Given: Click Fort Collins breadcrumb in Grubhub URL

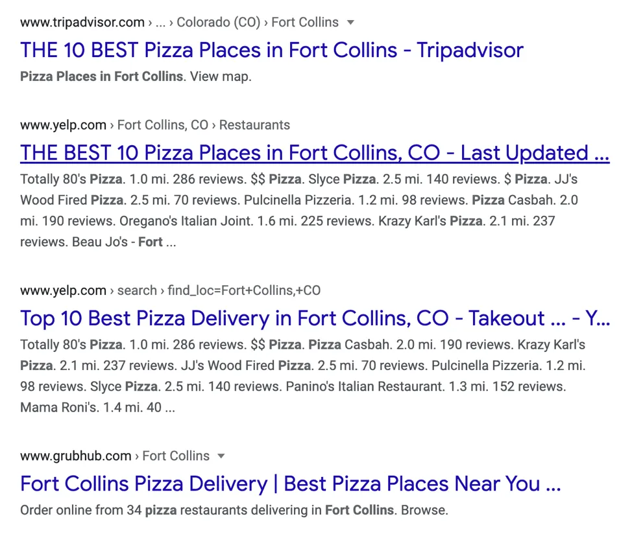Looking at the screenshot, I should (176, 456).
